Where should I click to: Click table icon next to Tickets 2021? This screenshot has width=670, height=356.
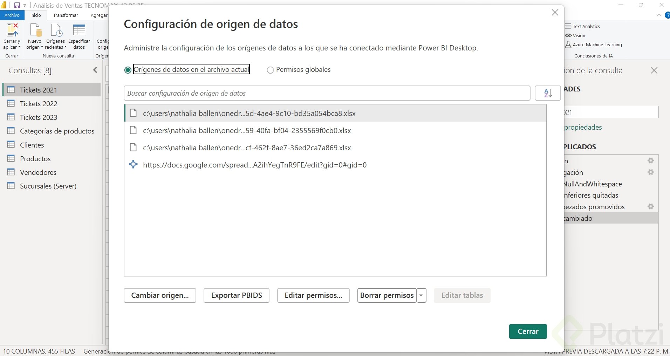coord(11,90)
